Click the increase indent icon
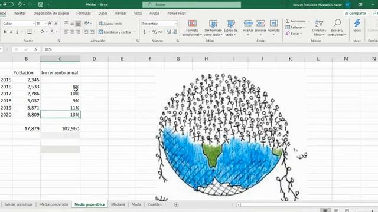 tap(92, 32)
